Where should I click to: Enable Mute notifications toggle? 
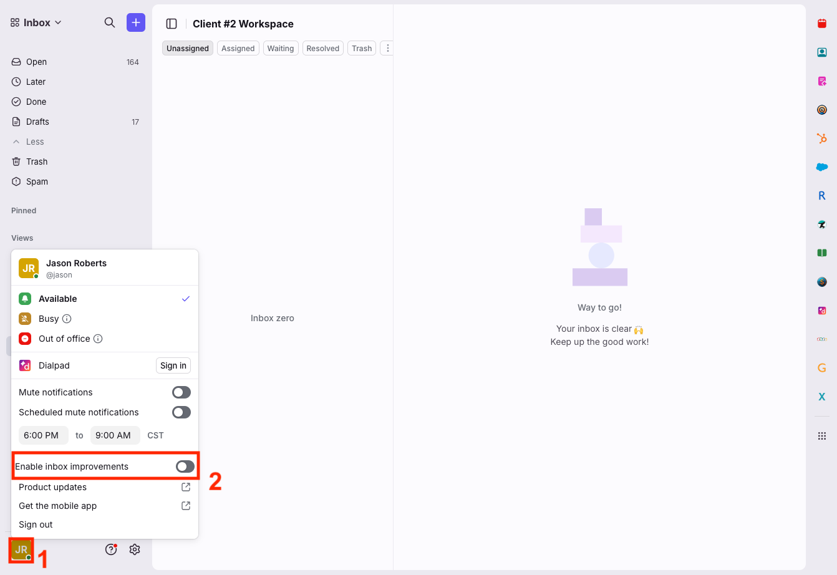click(x=181, y=392)
